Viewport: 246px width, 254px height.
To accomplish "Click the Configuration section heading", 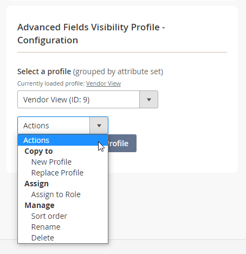I will (91, 34).
